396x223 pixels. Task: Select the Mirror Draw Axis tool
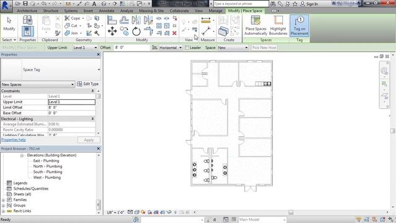pos(148,20)
